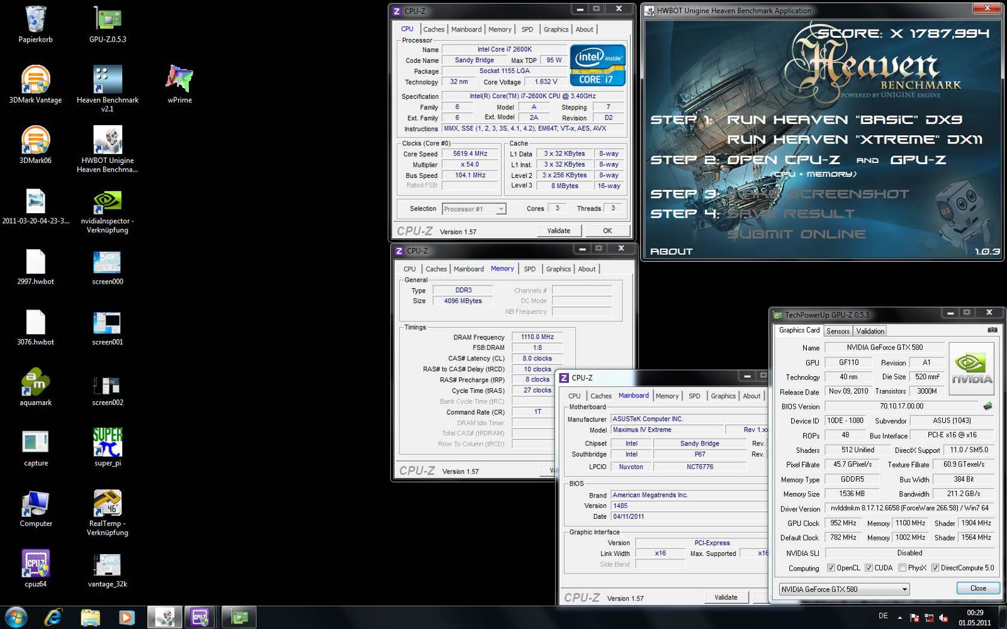The width and height of the screenshot is (1007, 629).
Task: Click Validate in CPU-Z mainboard window
Action: coord(726,598)
